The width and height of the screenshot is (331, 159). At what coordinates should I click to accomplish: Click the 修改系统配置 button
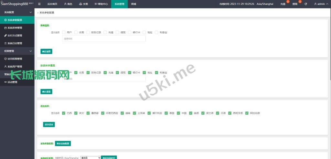pyautogui.click(x=63, y=143)
